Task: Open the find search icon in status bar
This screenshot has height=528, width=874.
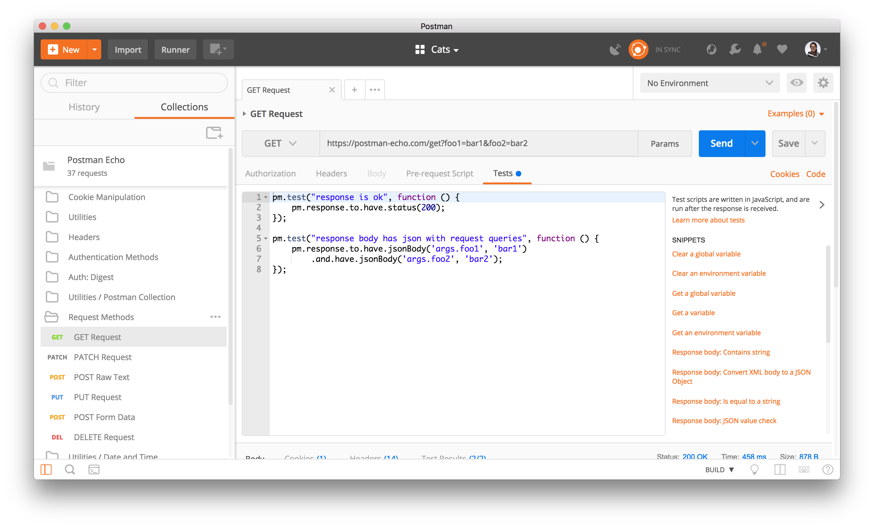Action: [x=70, y=470]
